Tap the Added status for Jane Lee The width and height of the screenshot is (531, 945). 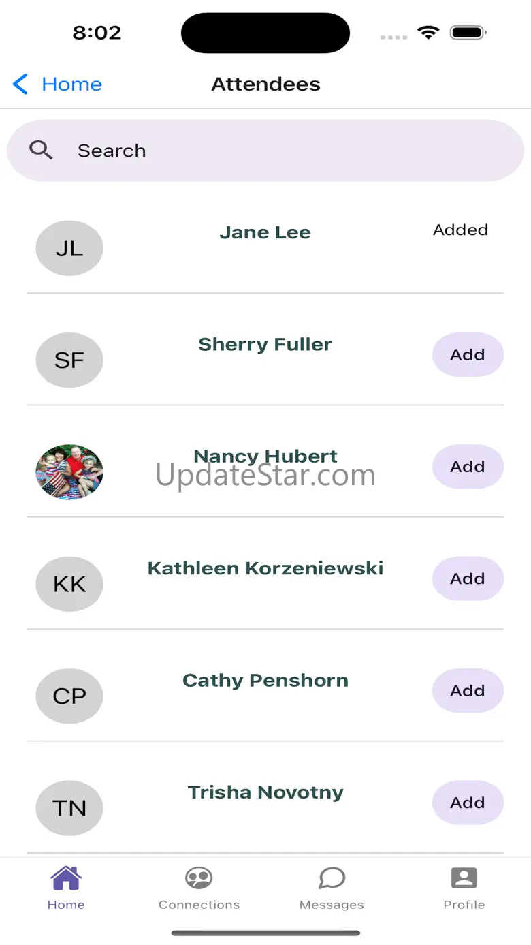pos(461,230)
